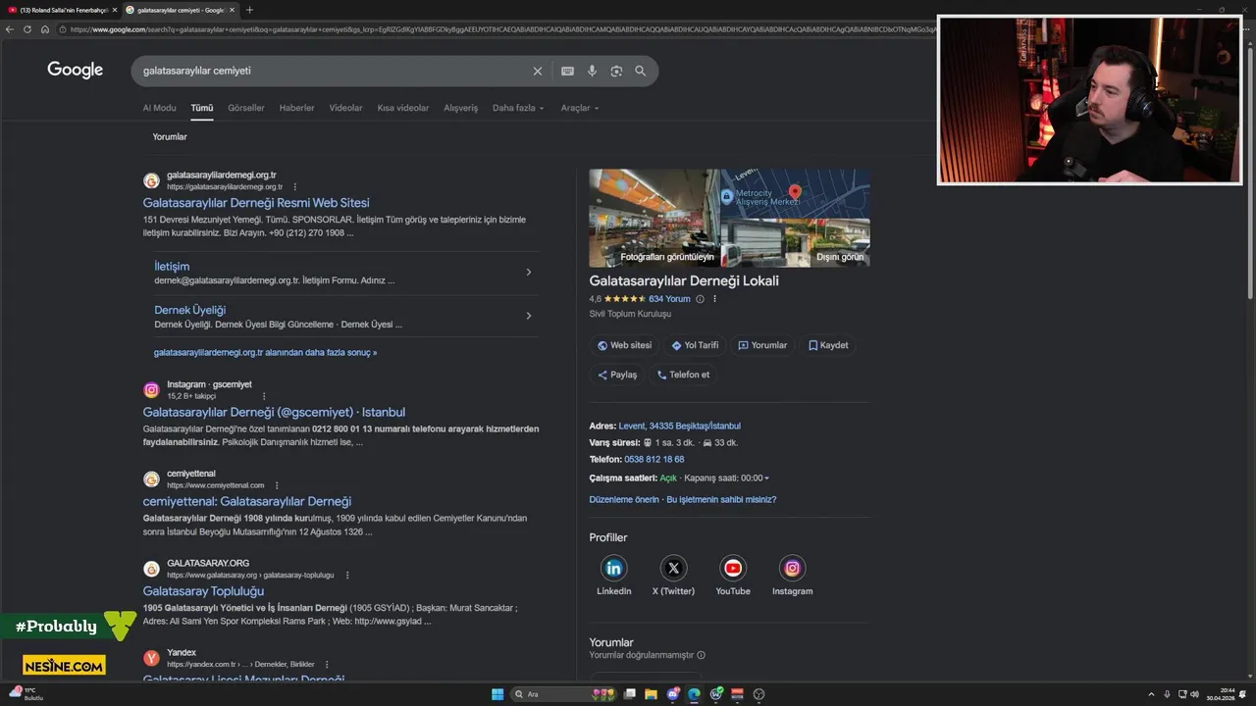
Task: Open Galatasaraylılar Derneği (@gscemiyet) Istanbul link
Action: [x=274, y=412]
